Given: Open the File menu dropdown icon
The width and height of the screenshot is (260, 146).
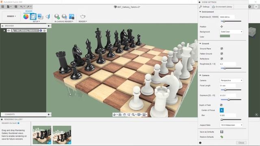Looking at the screenshot, I should [x=9, y=6].
